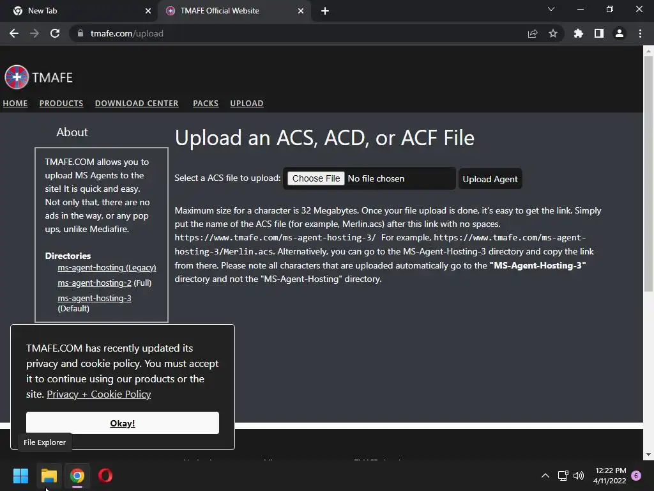
Task: Open a new tab with plus icon
Action: (x=325, y=11)
